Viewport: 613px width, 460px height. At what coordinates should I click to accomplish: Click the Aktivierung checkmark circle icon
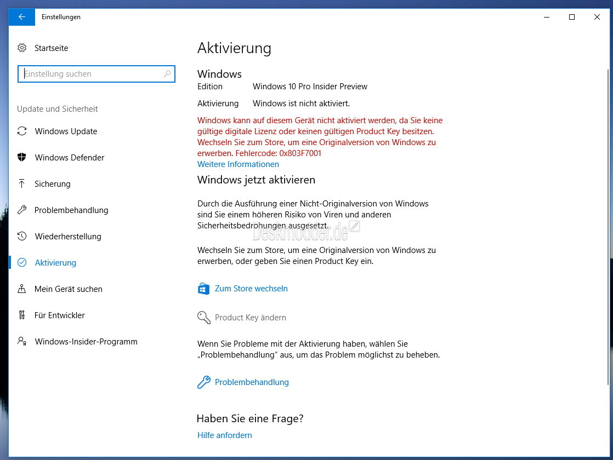pos(22,262)
